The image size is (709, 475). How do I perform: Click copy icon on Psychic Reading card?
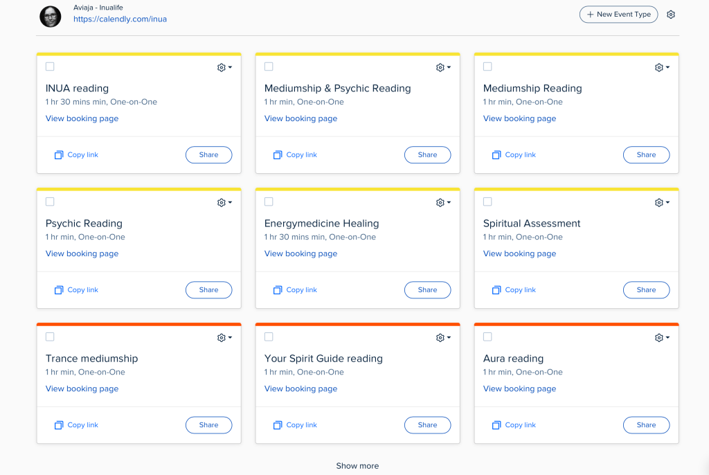point(59,290)
